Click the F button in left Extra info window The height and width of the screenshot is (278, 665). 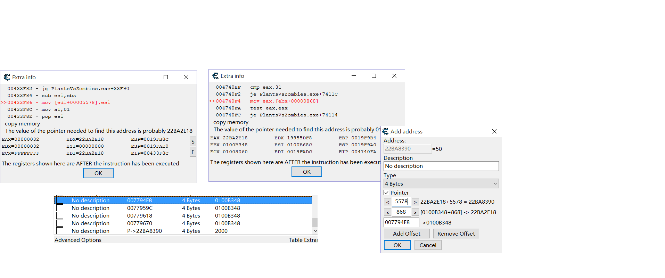pyautogui.click(x=193, y=152)
